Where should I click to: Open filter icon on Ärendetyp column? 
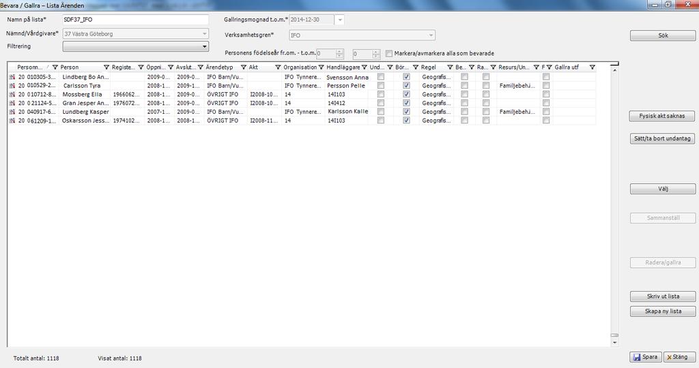click(x=244, y=67)
